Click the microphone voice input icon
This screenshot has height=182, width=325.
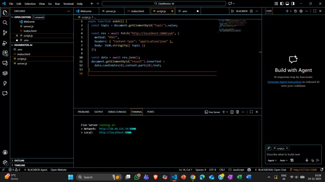(307, 160)
